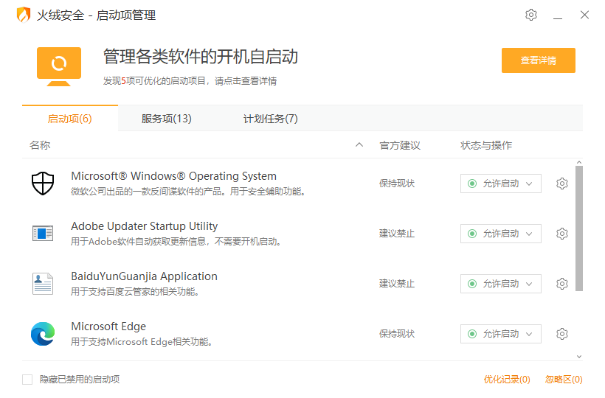Click description 用于支持百度云管家的相关功能

[135, 292]
